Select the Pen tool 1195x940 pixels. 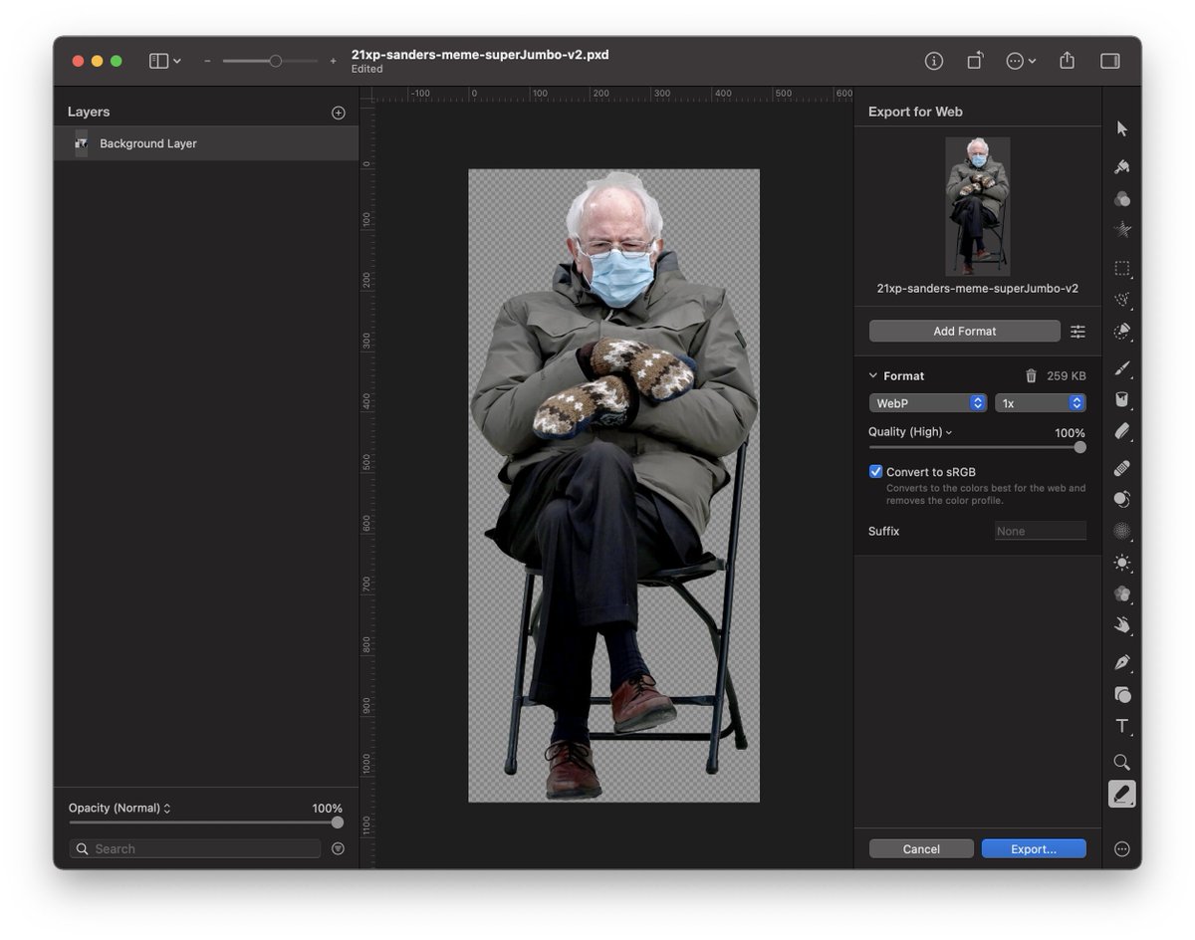click(x=1122, y=662)
